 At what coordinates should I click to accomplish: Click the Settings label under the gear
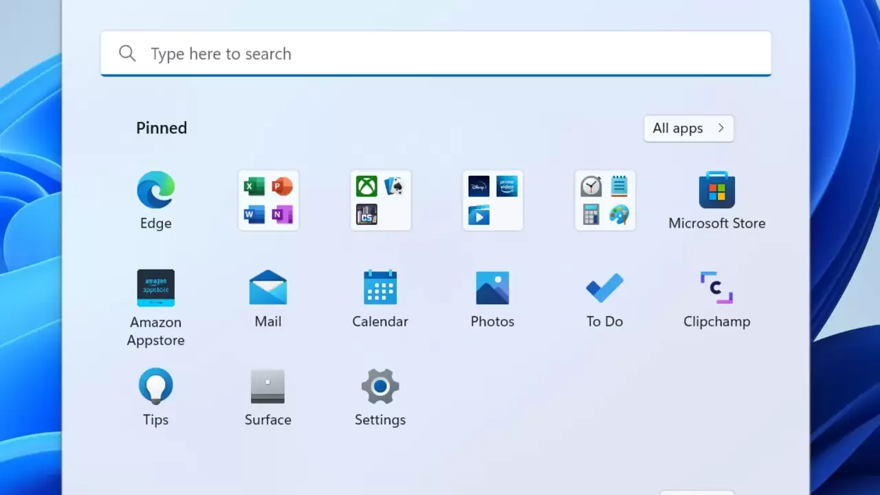(380, 420)
